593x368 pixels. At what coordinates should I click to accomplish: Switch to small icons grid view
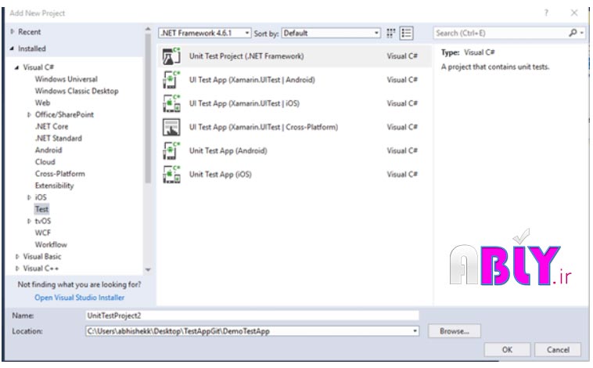(390, 34)
